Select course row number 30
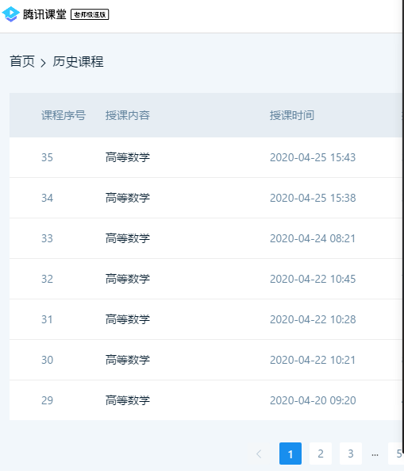The image size is (404, 471). 206,360
